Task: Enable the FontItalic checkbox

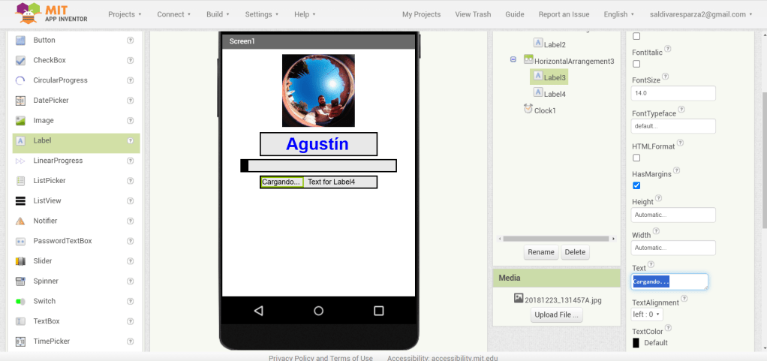Action: click(636, 64)
